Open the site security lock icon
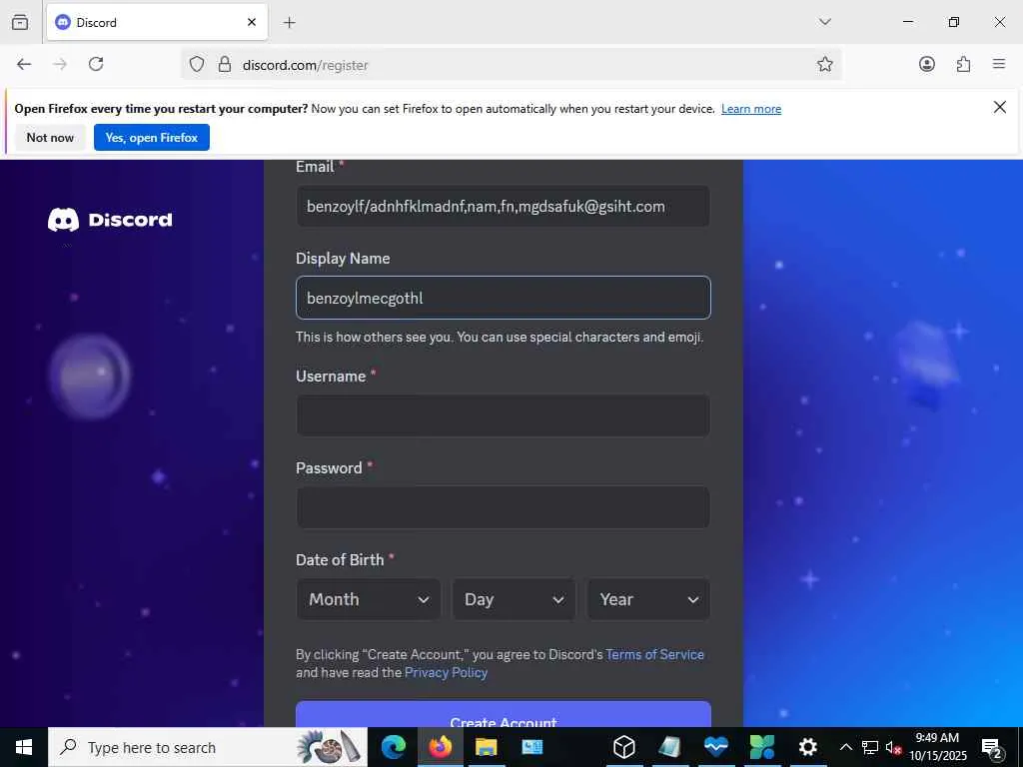The height and width of the screenshot is (767, 1023). (x=225, y=65)
